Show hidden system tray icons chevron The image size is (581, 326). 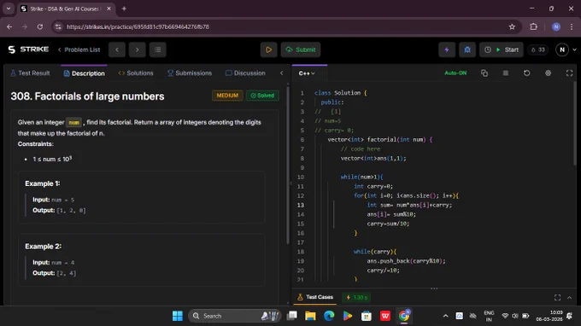pyautogui.click(x=445, y=316)
